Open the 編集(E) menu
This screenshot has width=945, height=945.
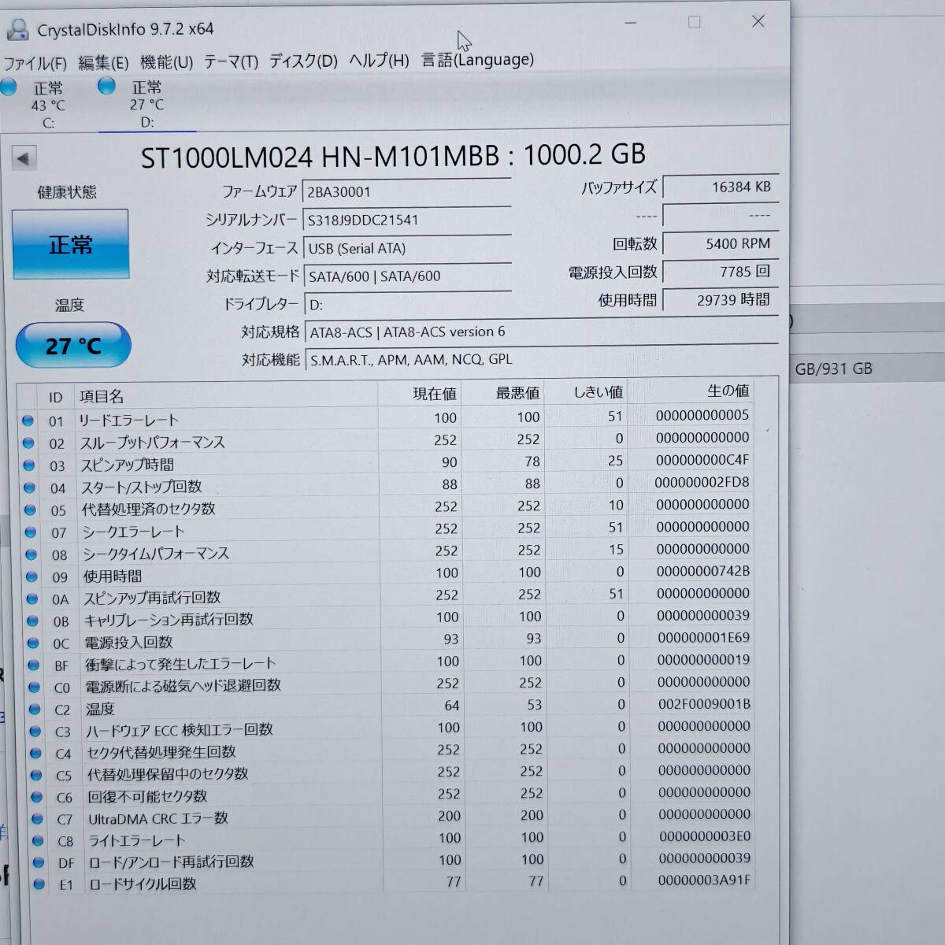[x=103, y=63]
